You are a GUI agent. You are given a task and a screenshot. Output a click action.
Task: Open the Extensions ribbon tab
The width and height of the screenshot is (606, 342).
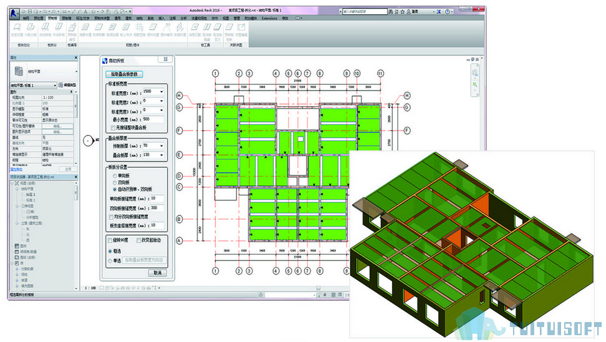270,18
